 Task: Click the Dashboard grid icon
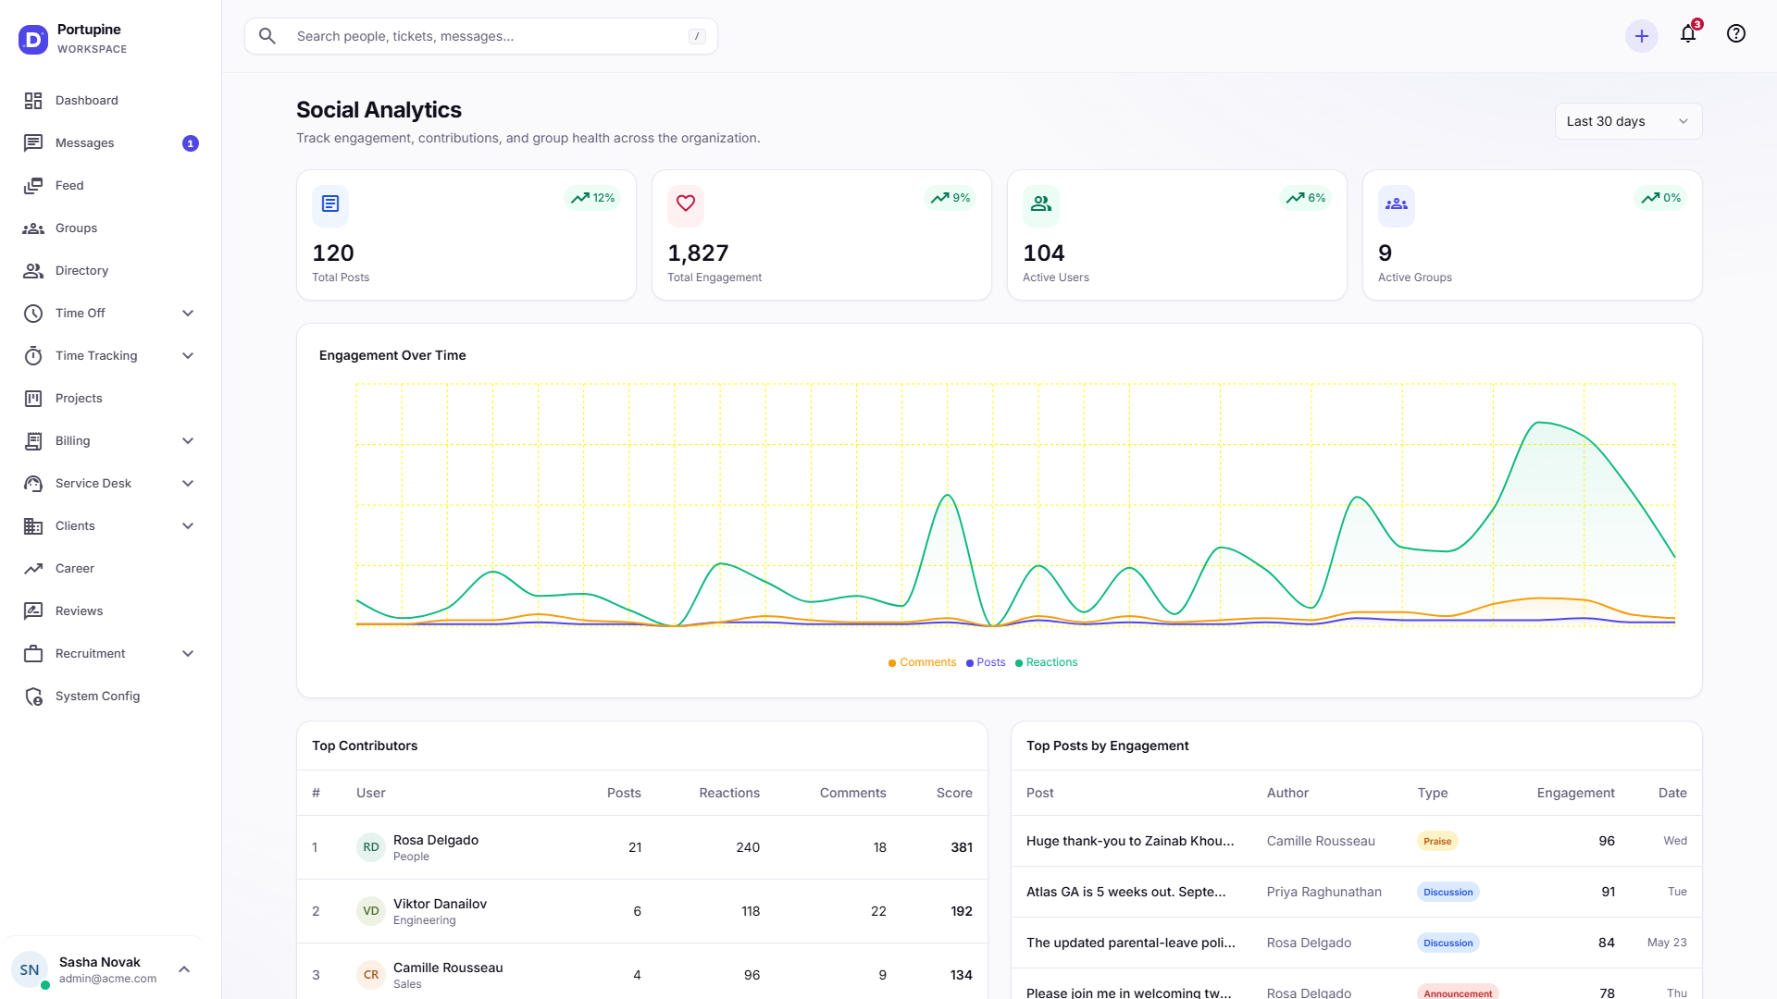click(33, 101)
